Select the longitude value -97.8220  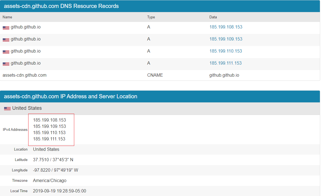42,170
